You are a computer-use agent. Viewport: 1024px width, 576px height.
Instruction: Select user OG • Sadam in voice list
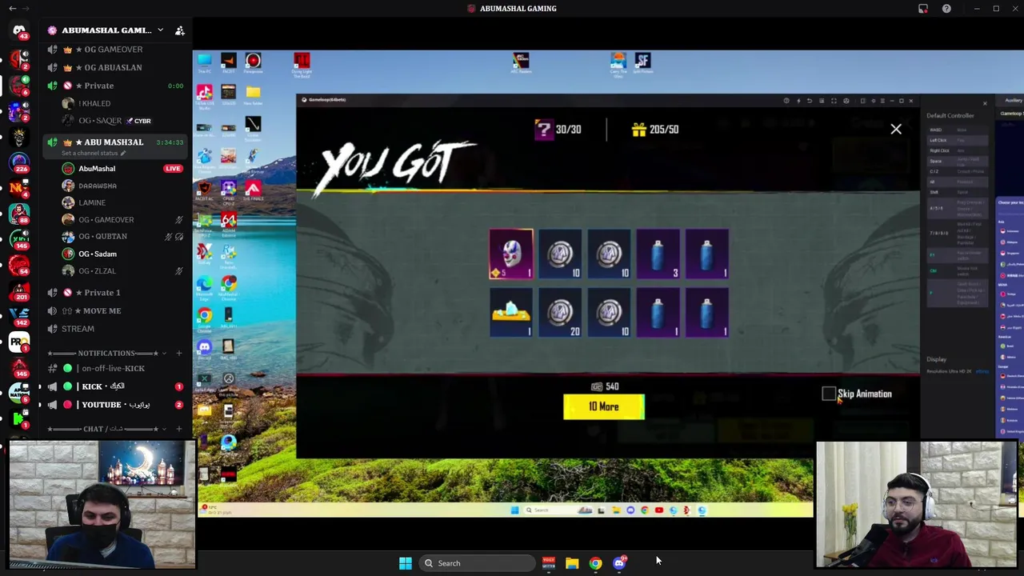point(98,254)
